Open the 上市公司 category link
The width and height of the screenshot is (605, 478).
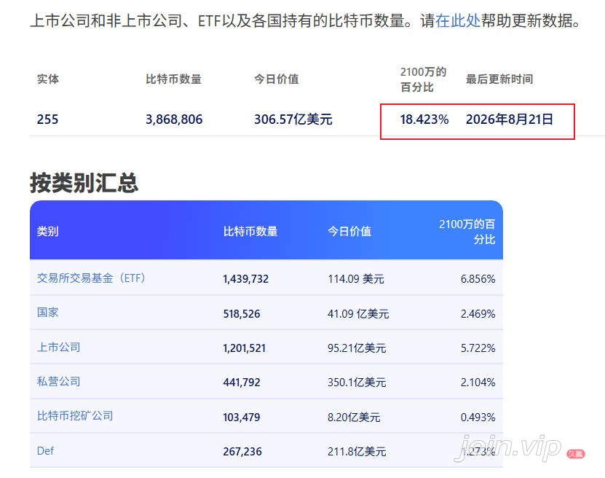[59, 347]
